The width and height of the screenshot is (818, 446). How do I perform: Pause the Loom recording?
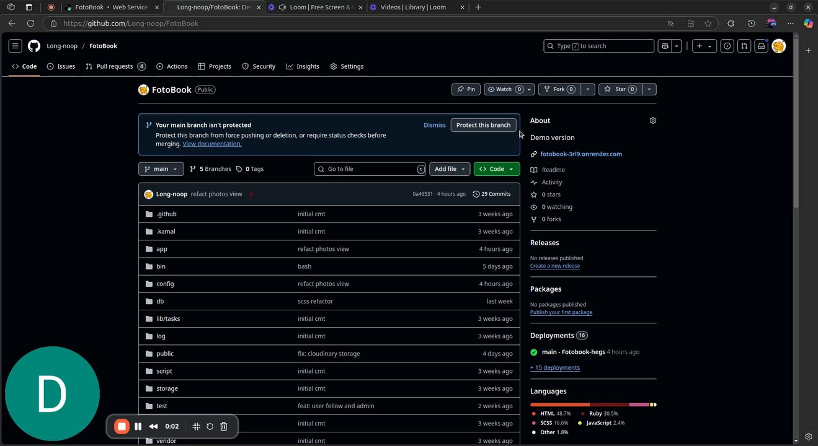pyautogui.click(x=138, y=426)
